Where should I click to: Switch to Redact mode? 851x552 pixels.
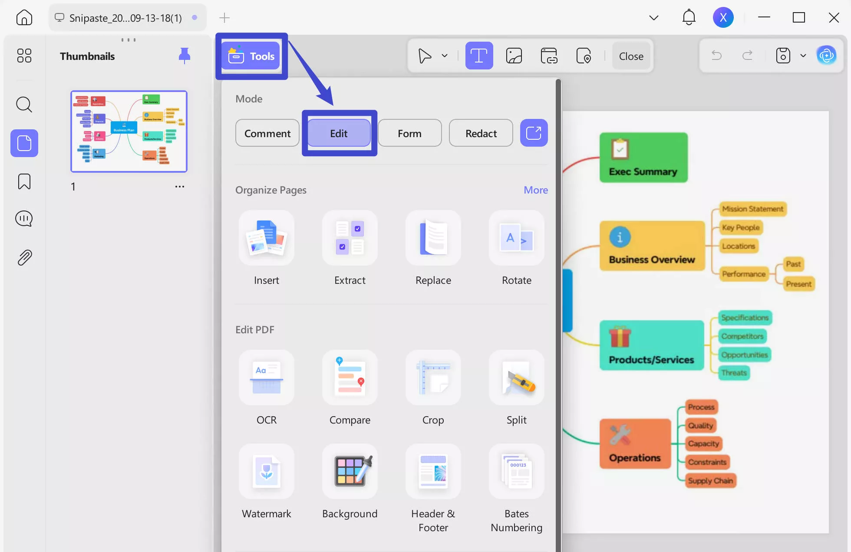point(481,133)
